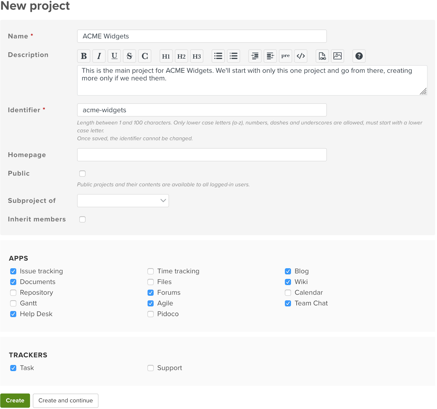
Task: Enable the Time tracking app
Action: click(x=150, y=271)
